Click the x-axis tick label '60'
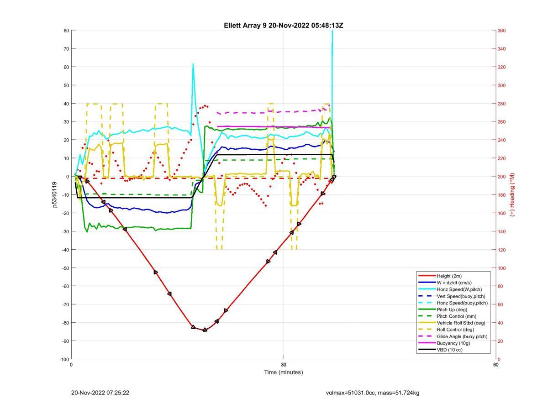The width and height of the screenshot is (548, 404). pos(495,364)
